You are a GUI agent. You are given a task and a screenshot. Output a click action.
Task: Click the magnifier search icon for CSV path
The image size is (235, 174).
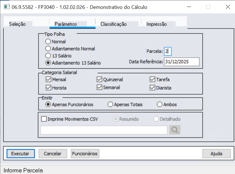click(175, 130)
